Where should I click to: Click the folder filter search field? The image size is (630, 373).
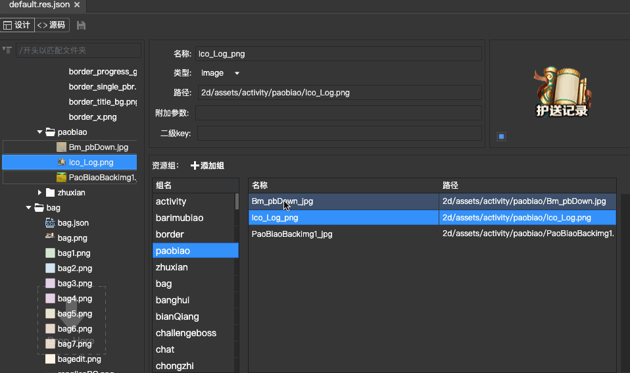pyautogui.click(x=78, y=50)
